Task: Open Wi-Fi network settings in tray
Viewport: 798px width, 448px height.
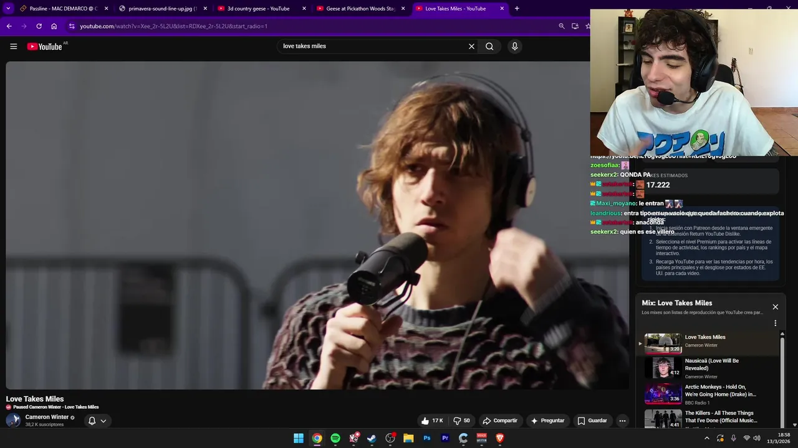Action: (747, 438)
